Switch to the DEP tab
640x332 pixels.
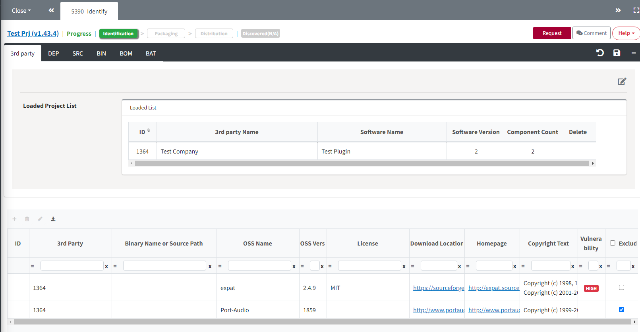pyautogui.click(x=54, y=53)
